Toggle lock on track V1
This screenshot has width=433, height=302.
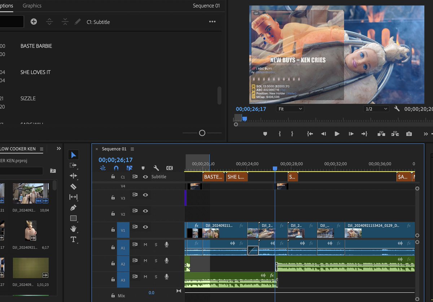point(113,230)
